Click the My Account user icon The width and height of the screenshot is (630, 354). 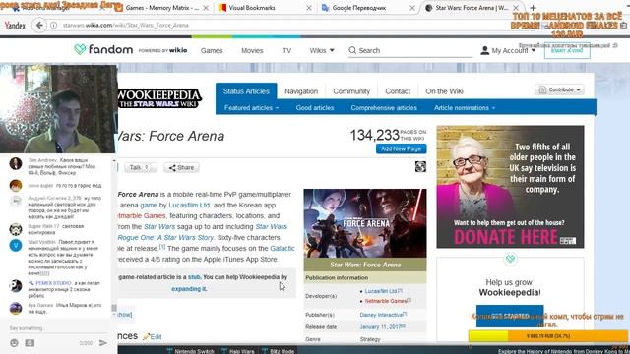pyautogui.click(x=485, y=50)
